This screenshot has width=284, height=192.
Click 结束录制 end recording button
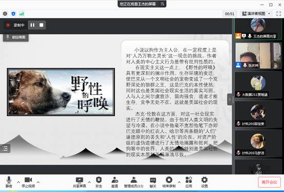click(x=169, y=182)
